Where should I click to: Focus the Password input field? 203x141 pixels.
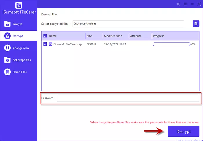128,98
